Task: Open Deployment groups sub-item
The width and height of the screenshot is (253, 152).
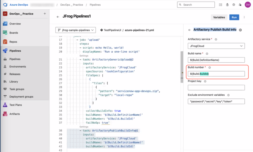Action: (21, 96)
